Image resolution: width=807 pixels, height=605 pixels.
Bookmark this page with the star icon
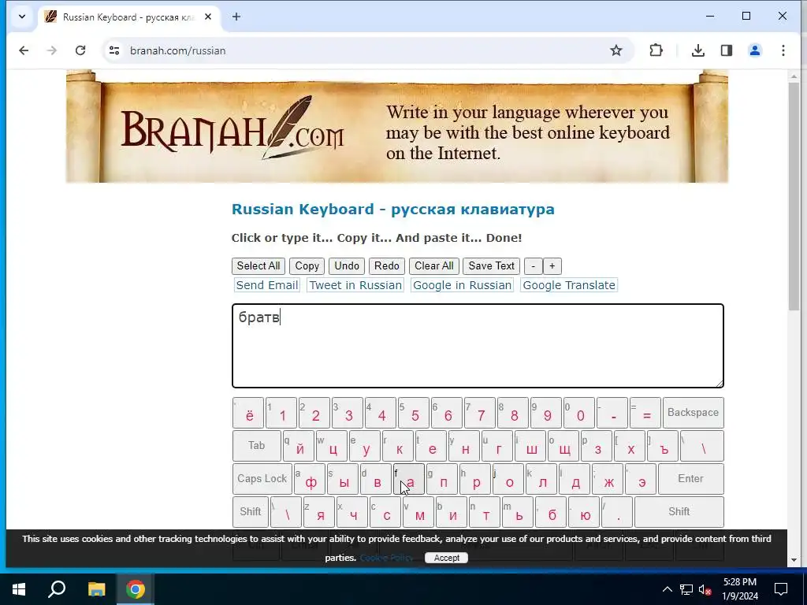click(616, 50)
